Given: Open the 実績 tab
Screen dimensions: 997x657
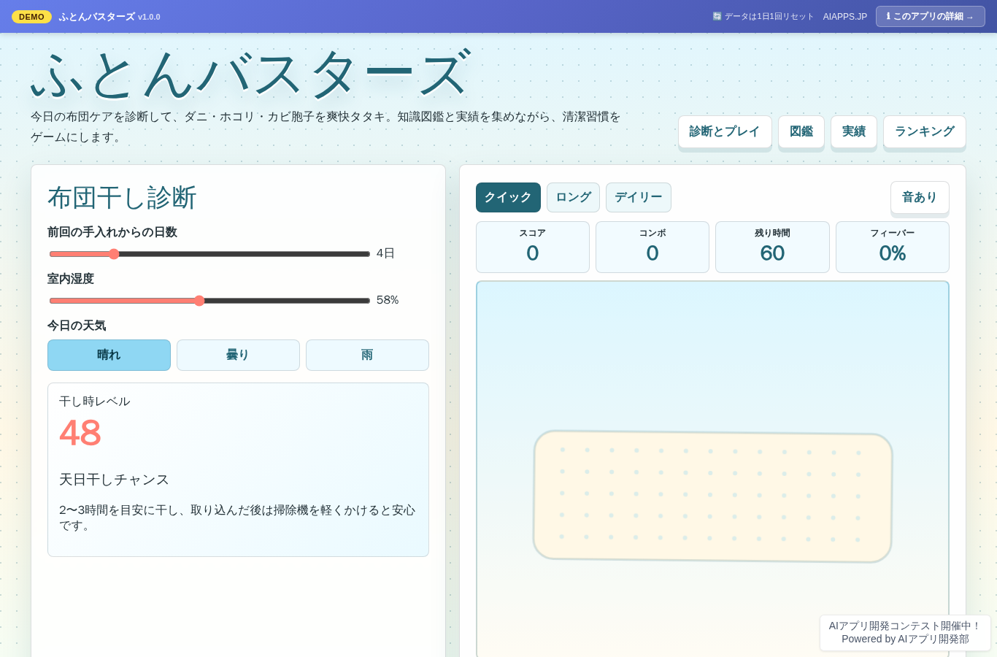Looking at the screenshot, I should tap(854, 131).
